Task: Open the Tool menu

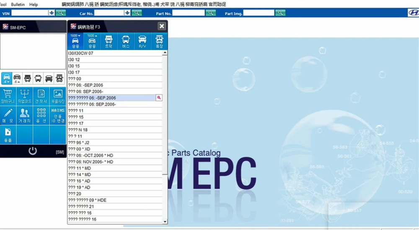Action: click(3, 4)
